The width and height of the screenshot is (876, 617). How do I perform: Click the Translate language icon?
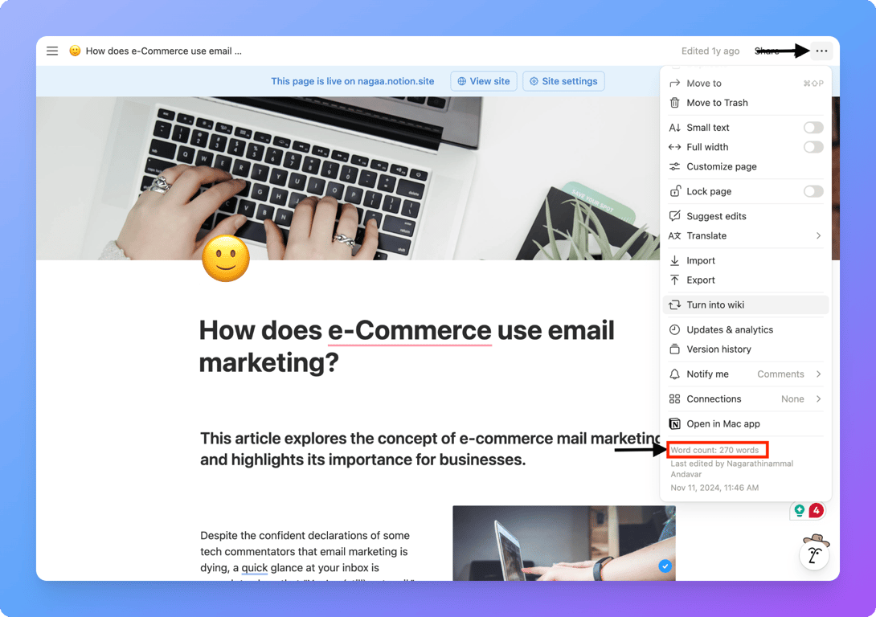[x=675, y=235]
